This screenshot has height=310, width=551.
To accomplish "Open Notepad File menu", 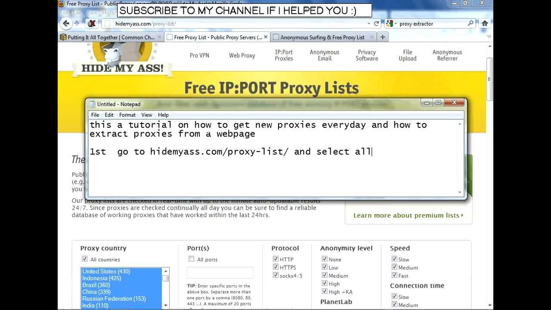I will coord(95,115).
